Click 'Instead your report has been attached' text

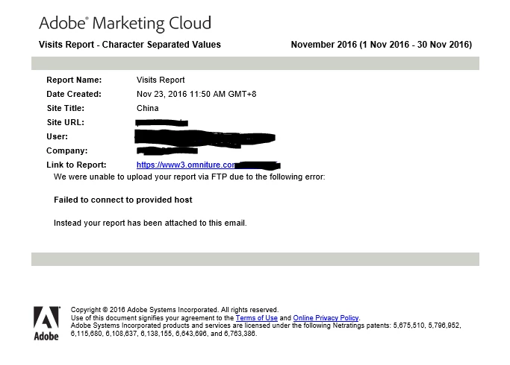150,223
